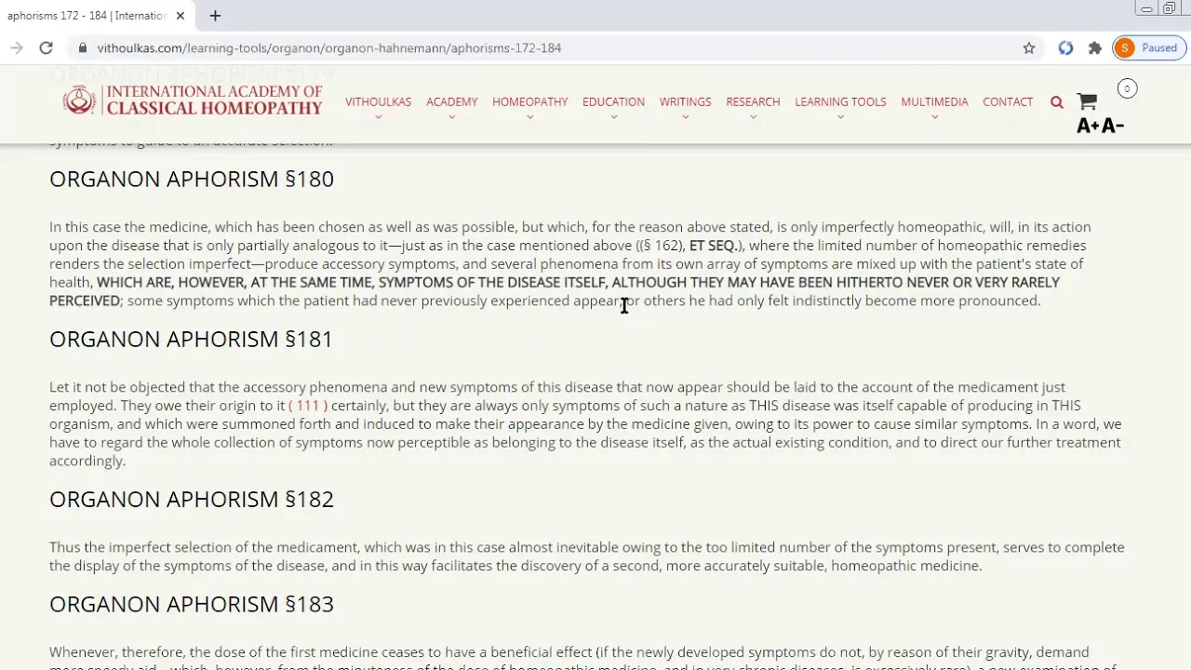1191x670 pixels.
Task: Decrease font size with A-
Action: (1114, 126)
